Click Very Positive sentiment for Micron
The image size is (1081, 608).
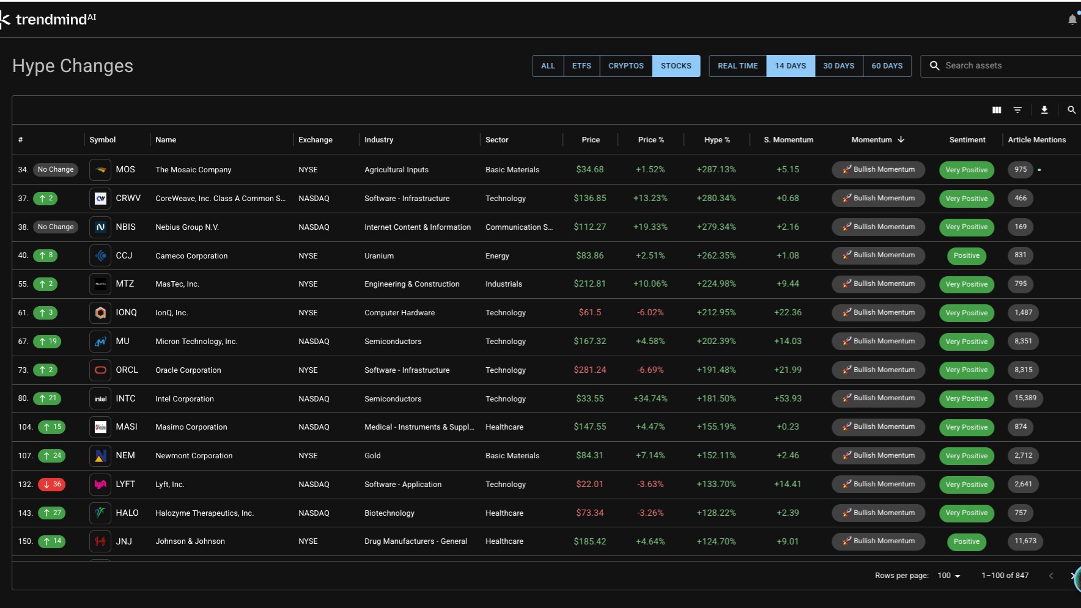(x=966, y=342)
